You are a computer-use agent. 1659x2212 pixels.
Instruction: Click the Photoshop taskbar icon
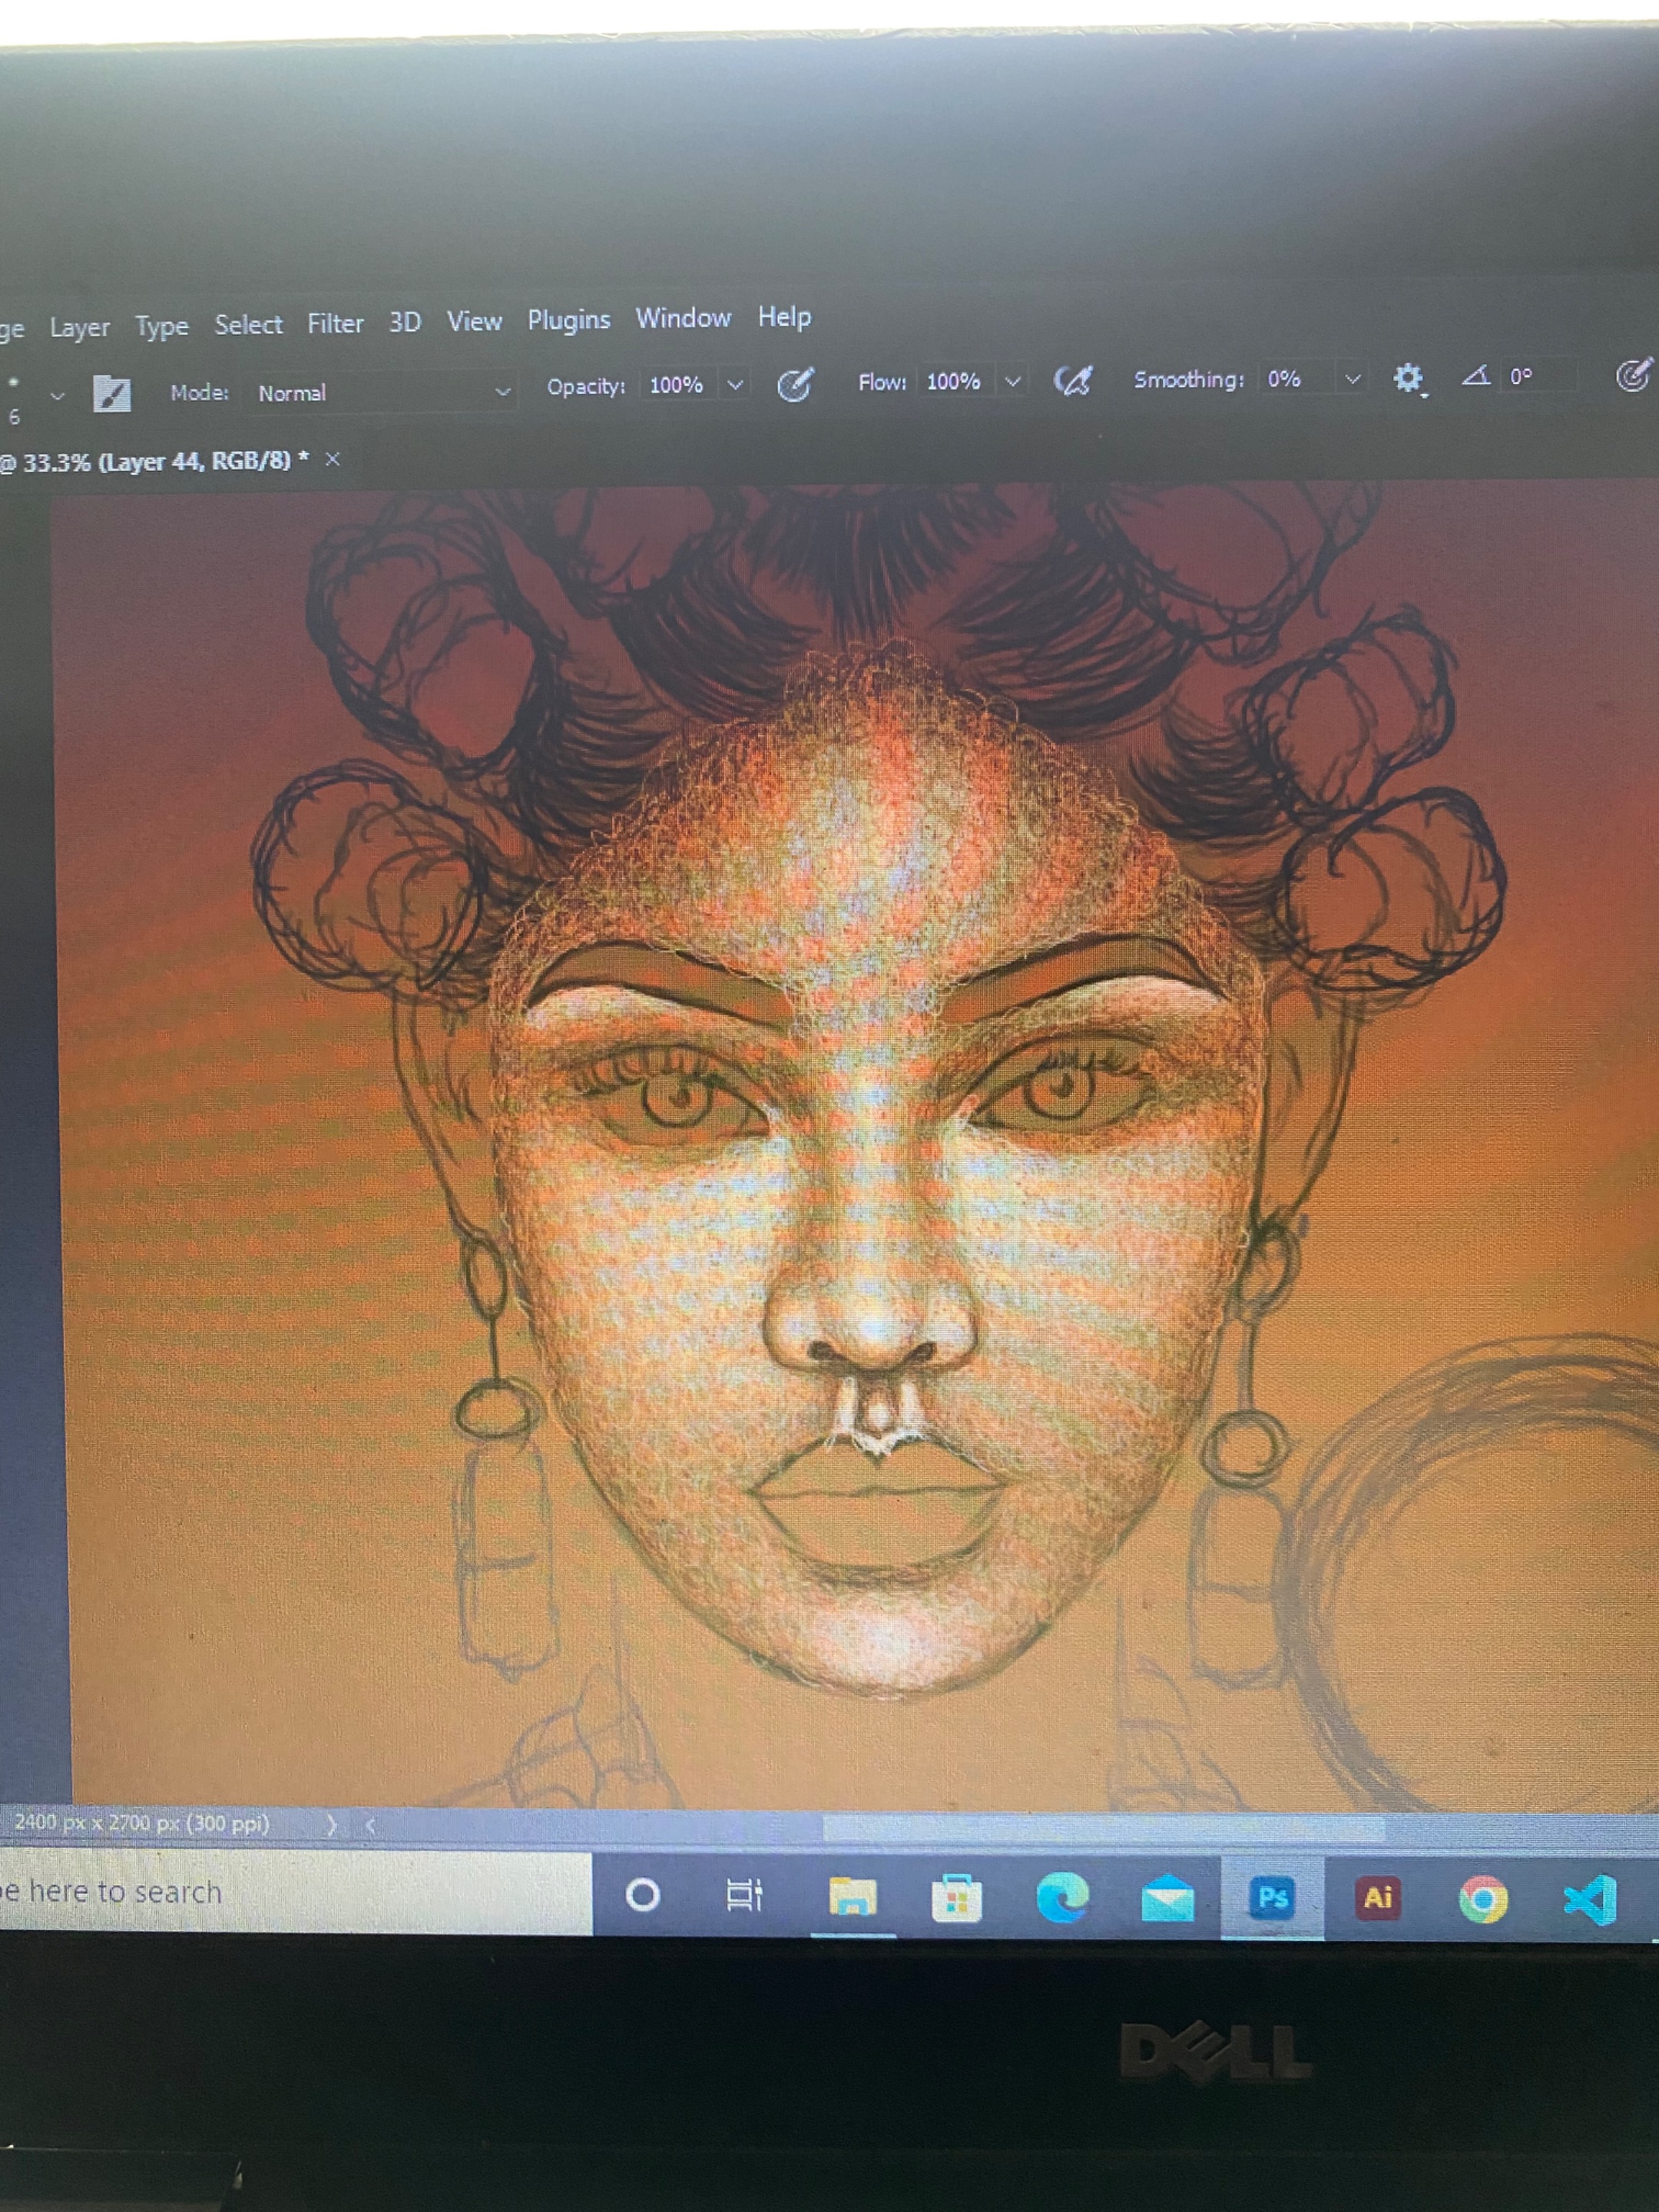coord(1272,1897)
